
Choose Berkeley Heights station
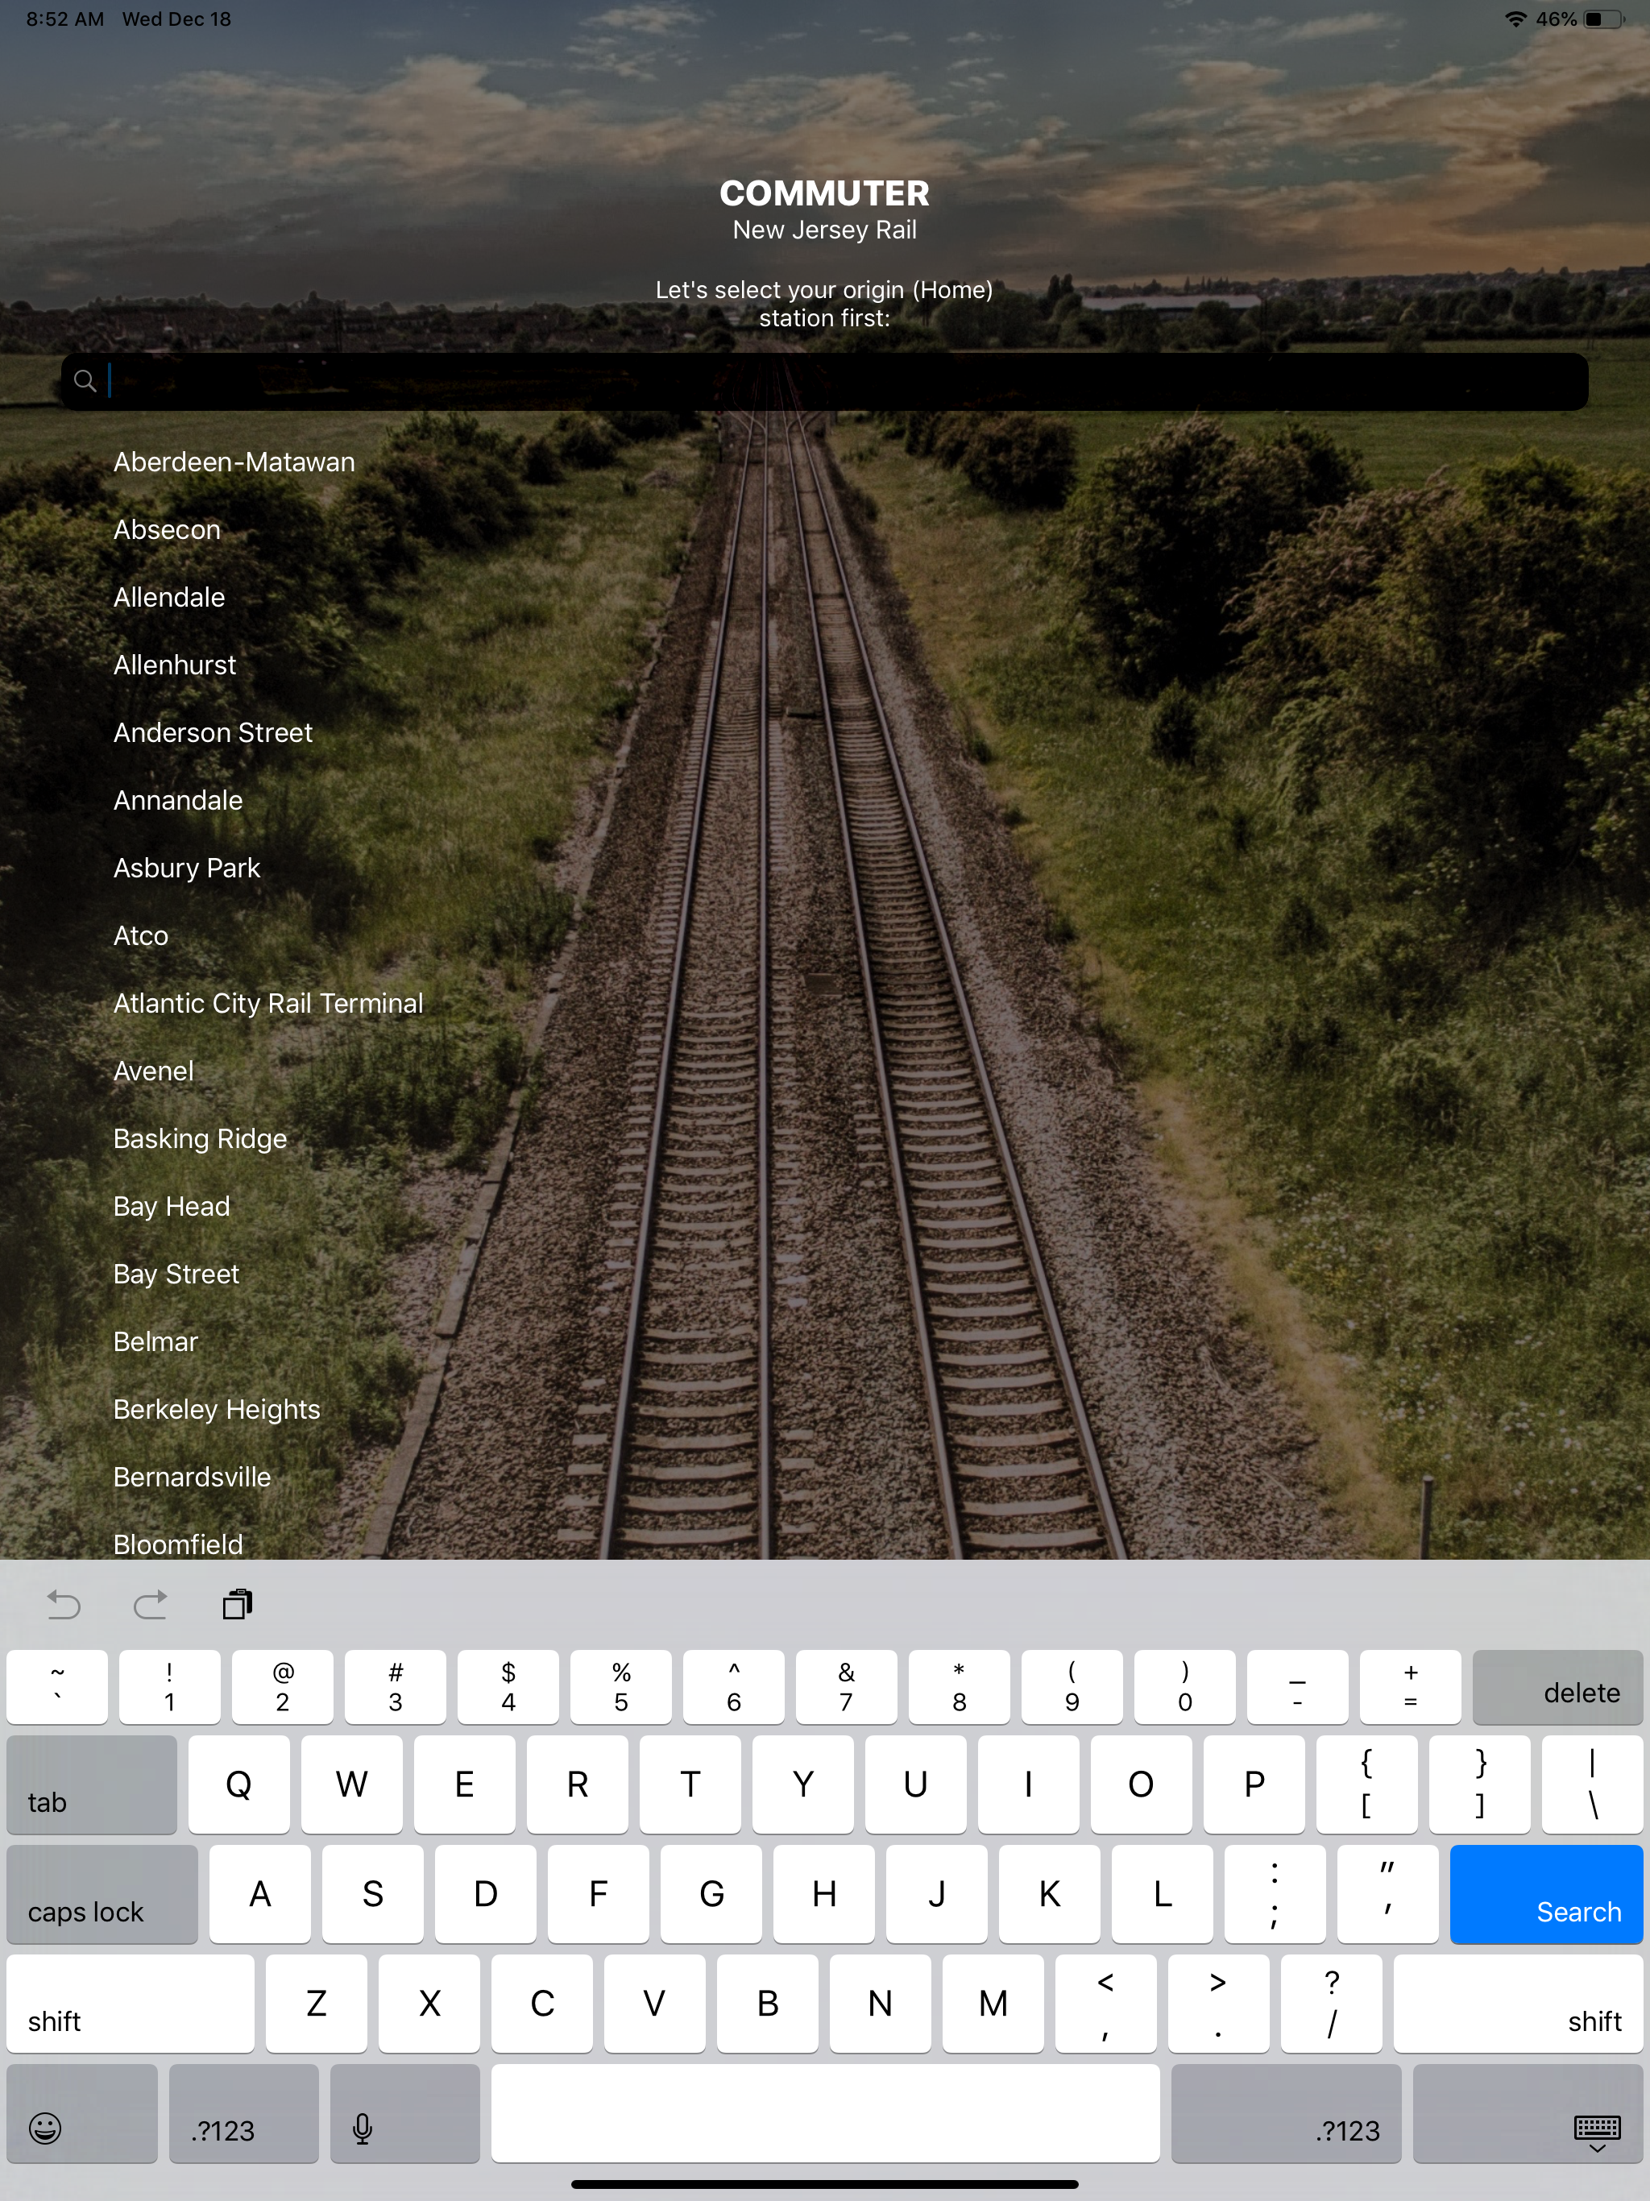pyautogui.click(x=217, y=1409)
